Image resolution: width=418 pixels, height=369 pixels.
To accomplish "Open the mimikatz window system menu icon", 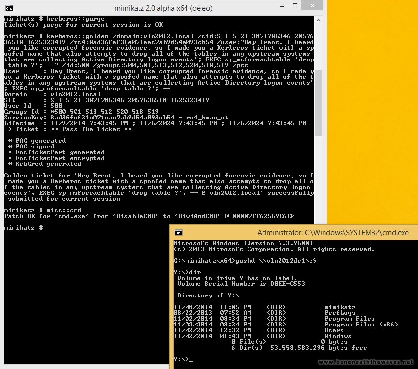I will tap(9, 8).
